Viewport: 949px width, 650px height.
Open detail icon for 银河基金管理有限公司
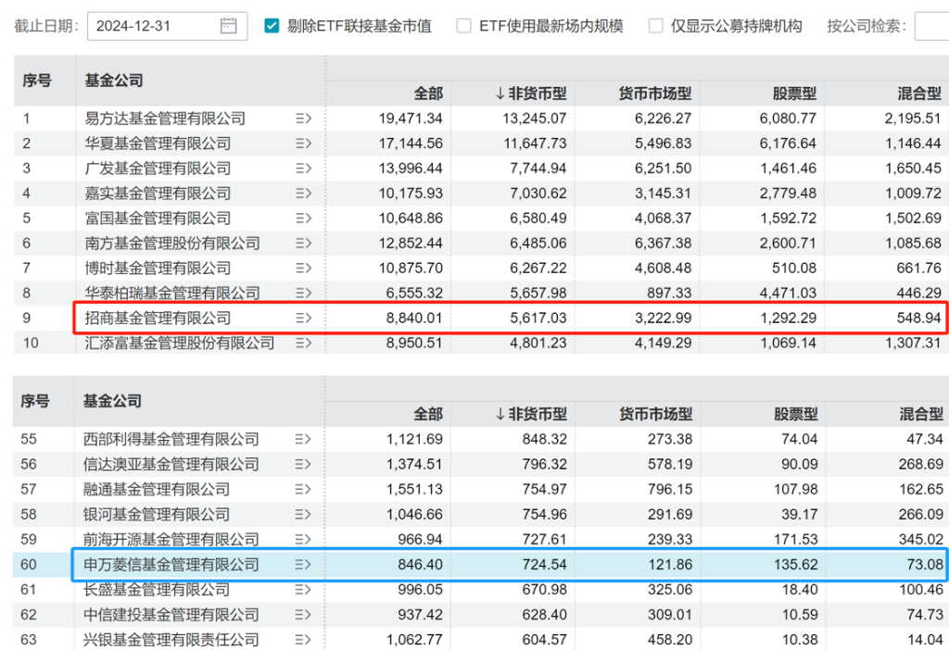point(303,515)
